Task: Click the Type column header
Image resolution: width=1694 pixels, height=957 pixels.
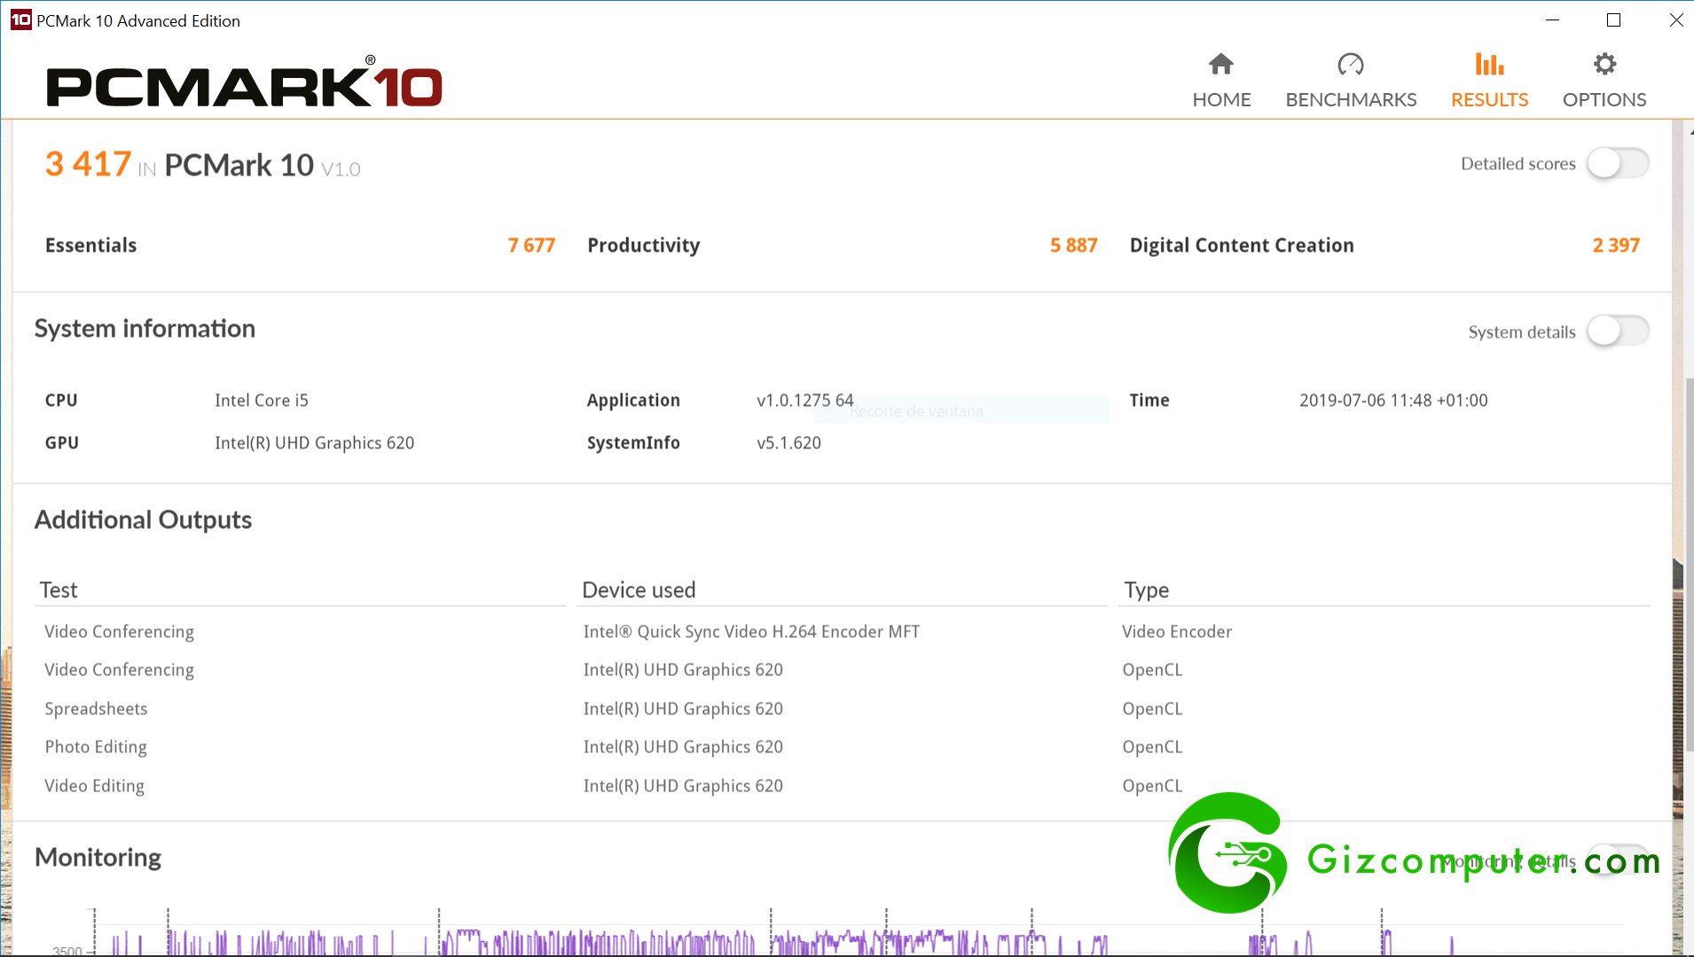Action: pos(1146,590)
